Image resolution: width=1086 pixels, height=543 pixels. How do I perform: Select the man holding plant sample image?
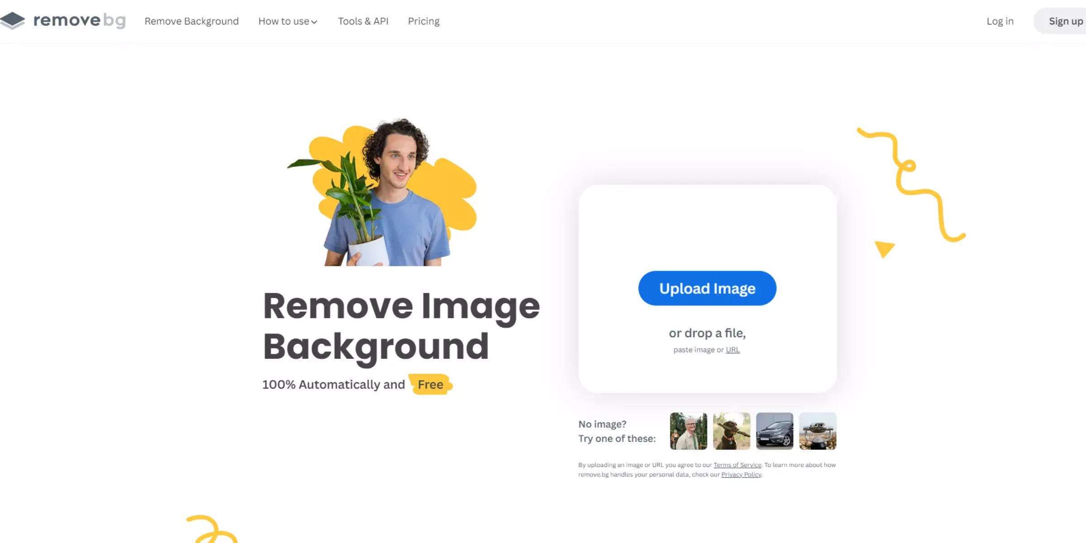pos(688,431)
